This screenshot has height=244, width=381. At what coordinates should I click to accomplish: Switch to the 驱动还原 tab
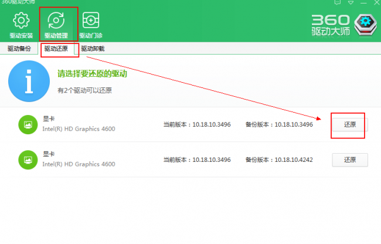tap(56, 49)
